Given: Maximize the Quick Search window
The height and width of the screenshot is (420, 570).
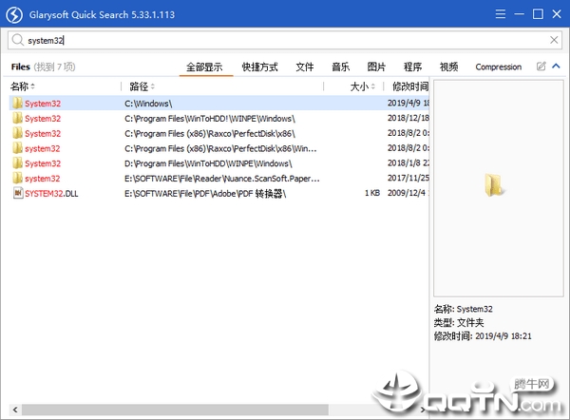Looking at the screenshot, I should click(538, 14).
